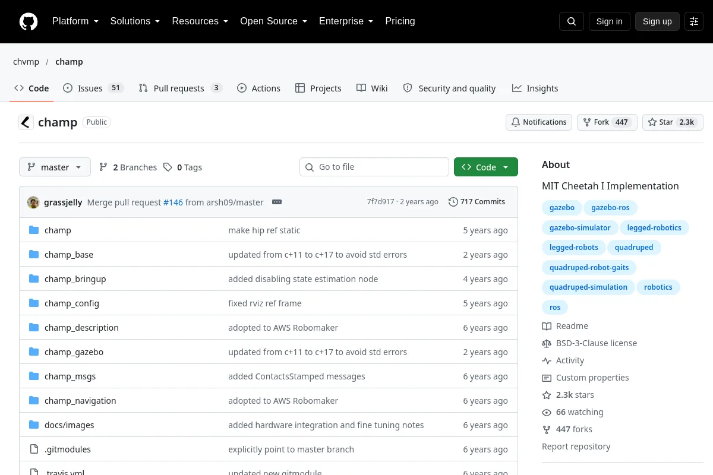713x475 pixels.
Task: Click the champ_base folder icon
Action: tap(34, 254)
